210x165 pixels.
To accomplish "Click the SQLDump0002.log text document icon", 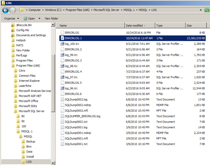I will [62, 99].
